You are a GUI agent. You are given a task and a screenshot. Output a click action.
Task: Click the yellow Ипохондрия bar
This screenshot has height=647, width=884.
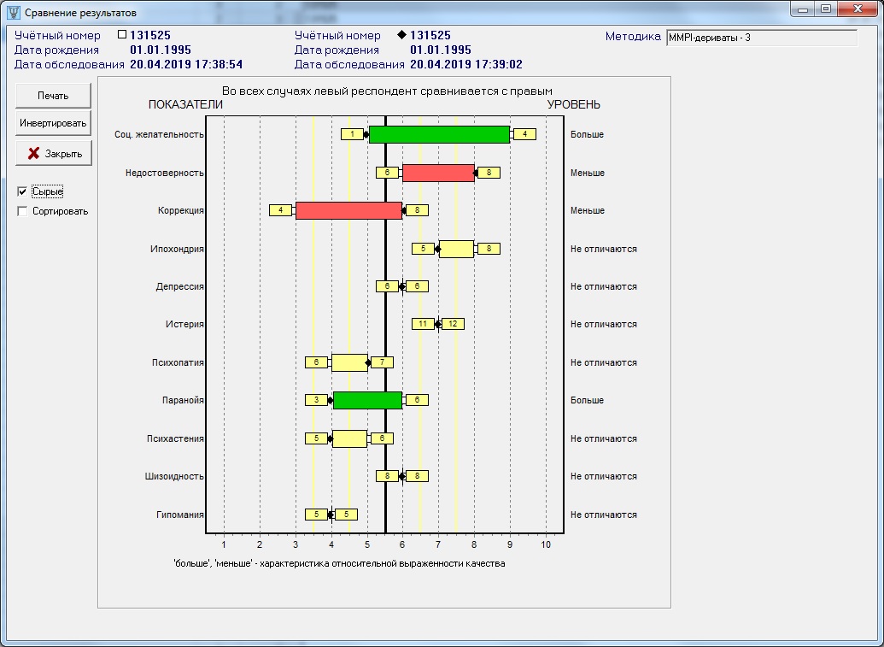click(456, 249)
